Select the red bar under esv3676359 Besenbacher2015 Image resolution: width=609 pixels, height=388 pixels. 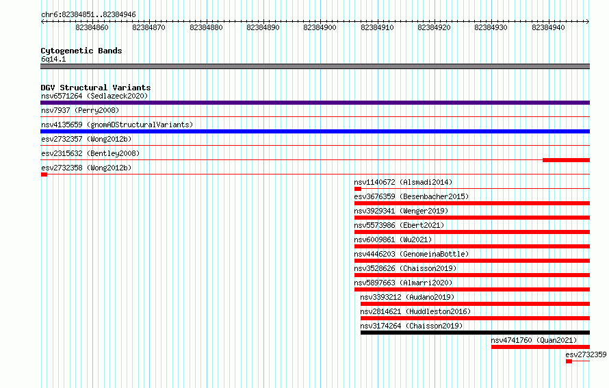click(472, 203)
